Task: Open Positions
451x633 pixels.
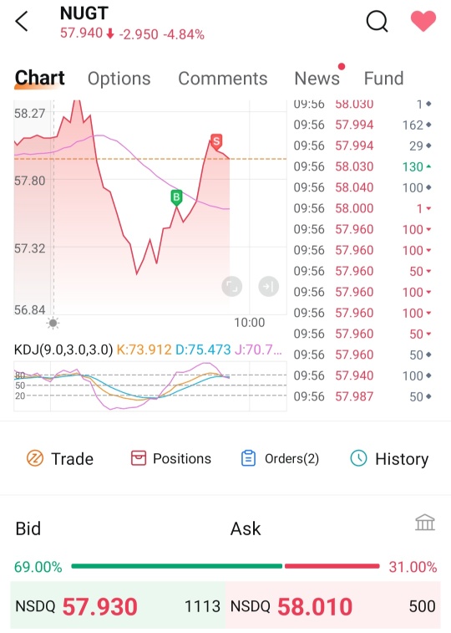Action: point(171,458)
